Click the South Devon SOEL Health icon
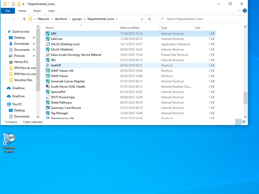 tap(48, 86)
